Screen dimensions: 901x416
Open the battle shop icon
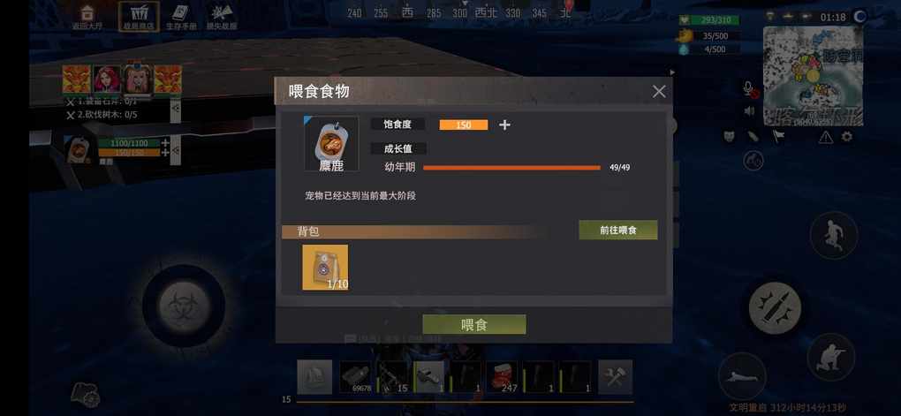tap(139, 17)
